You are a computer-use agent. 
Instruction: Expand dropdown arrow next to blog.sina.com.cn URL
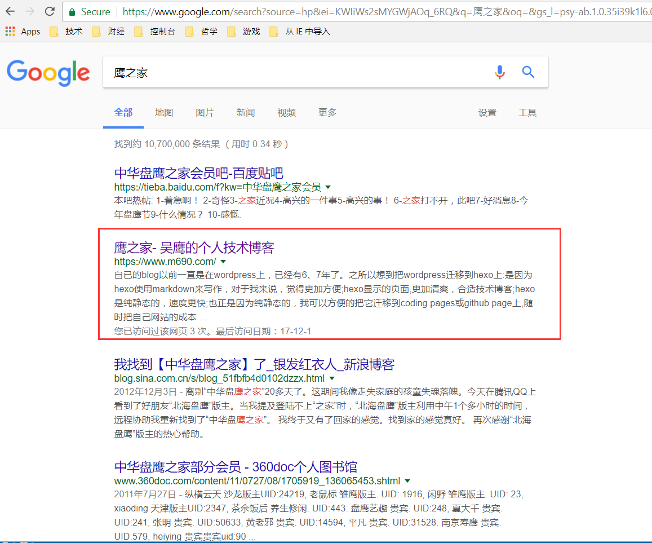(x=332, y=379)
